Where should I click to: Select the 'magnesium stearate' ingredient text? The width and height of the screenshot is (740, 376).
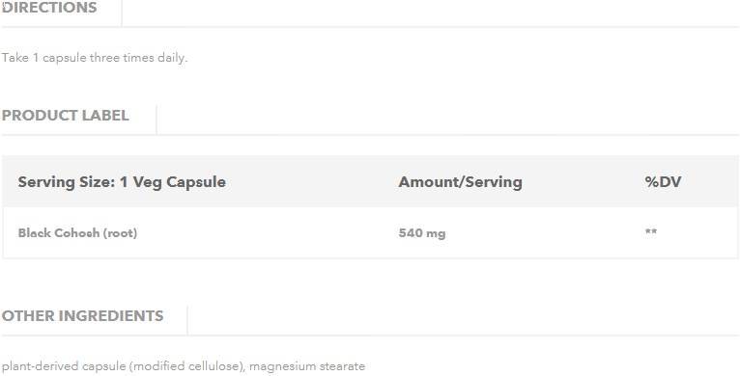coord(307,366)
